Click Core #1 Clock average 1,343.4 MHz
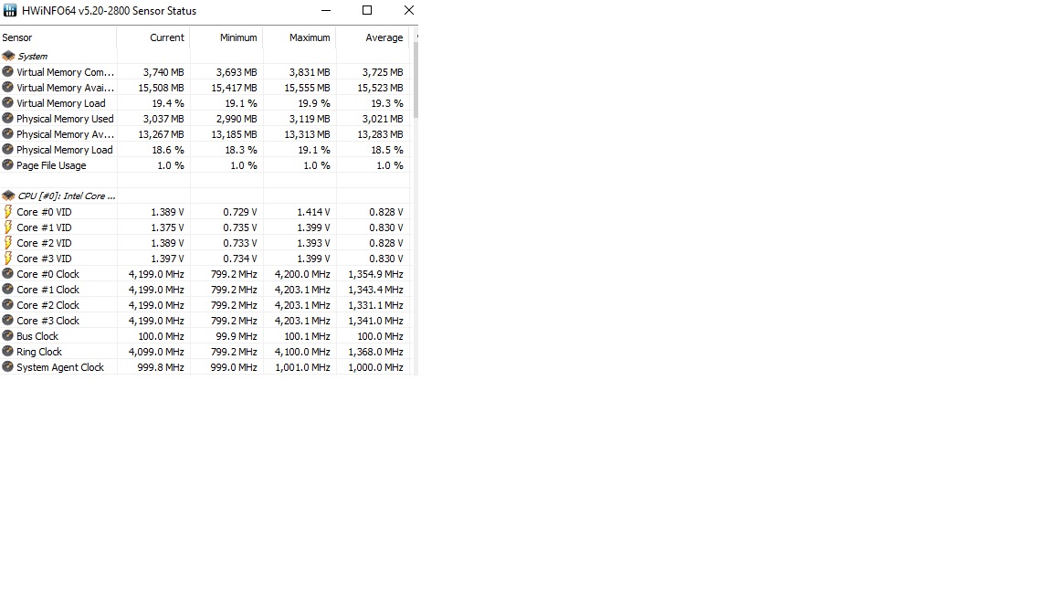The image size is (1052, 592). [375, 290]
